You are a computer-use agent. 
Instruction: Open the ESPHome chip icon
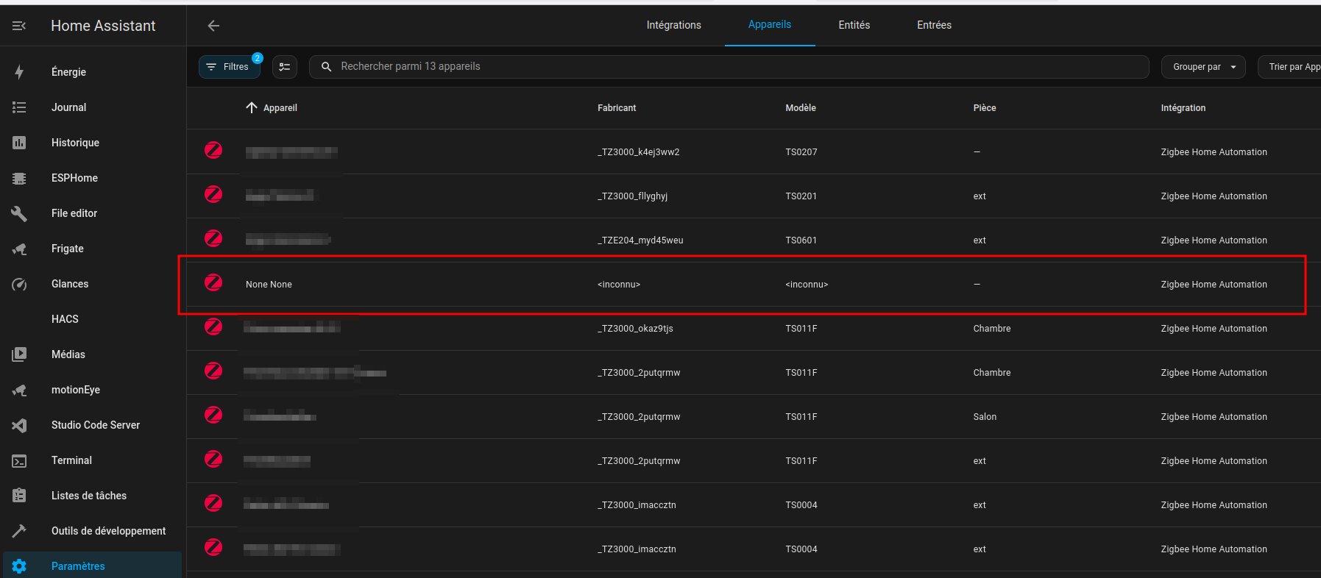[x=19, y=178]
